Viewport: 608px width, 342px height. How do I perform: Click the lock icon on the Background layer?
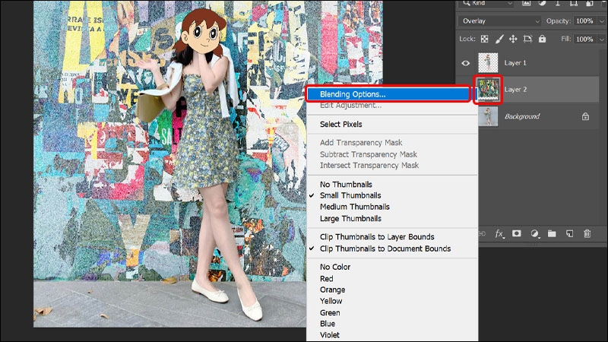585,116
